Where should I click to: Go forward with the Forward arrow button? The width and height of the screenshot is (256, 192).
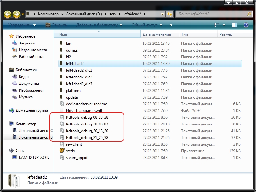[17, 14]
